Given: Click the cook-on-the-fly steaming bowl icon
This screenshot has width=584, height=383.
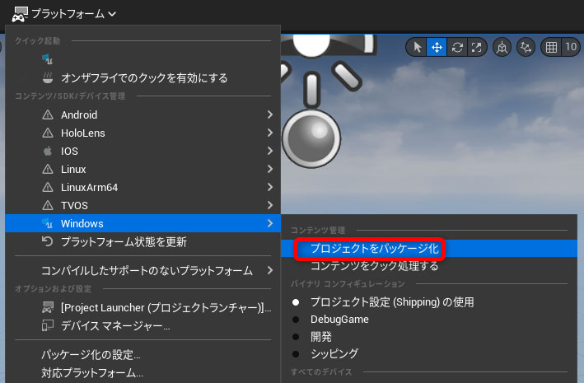Looking at the screenshot, I should pos(48,77).
